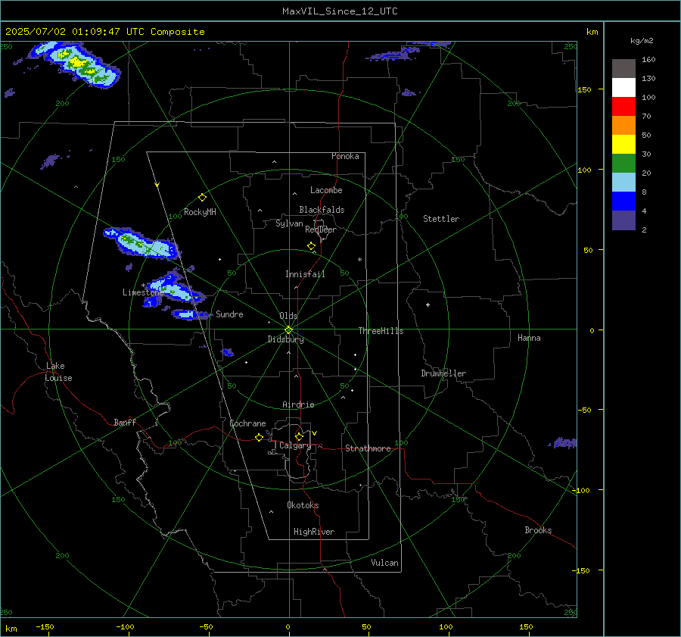
Task: Click the yellow marker above Calgary label
Action: (299, 436)
